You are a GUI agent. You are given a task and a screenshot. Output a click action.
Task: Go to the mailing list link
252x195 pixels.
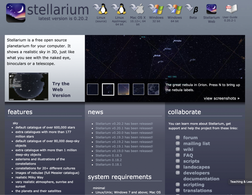coord(197,144)
